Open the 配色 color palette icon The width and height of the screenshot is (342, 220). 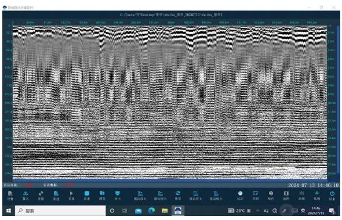[x=271, y=196]
